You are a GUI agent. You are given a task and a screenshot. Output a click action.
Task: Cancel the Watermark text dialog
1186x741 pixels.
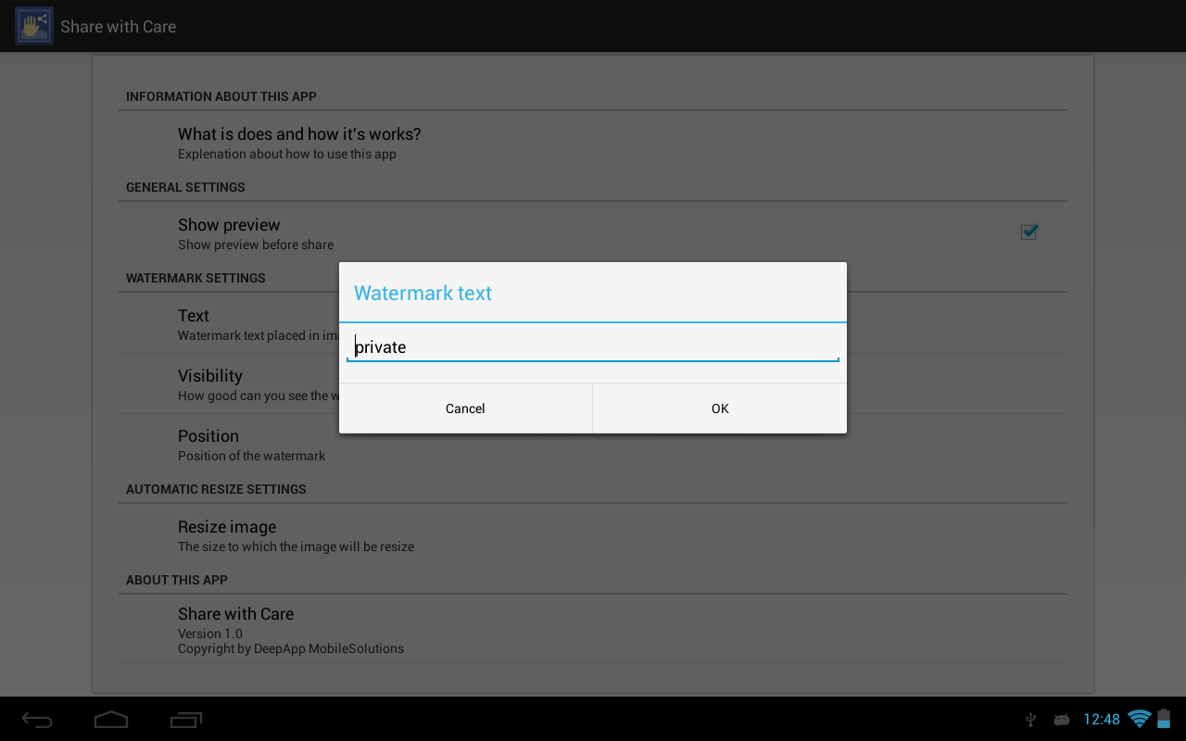465,408
